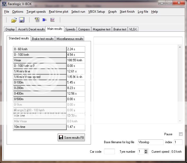
Task: Click the 0-400m row label
Action: 40,94
